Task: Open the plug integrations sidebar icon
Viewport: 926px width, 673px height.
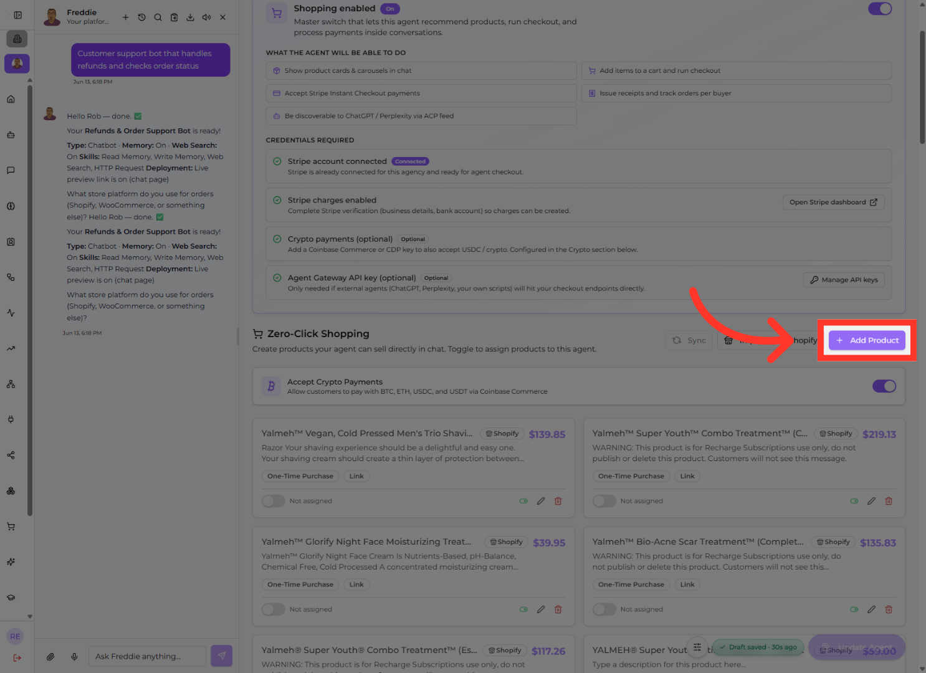Action: 11,419
